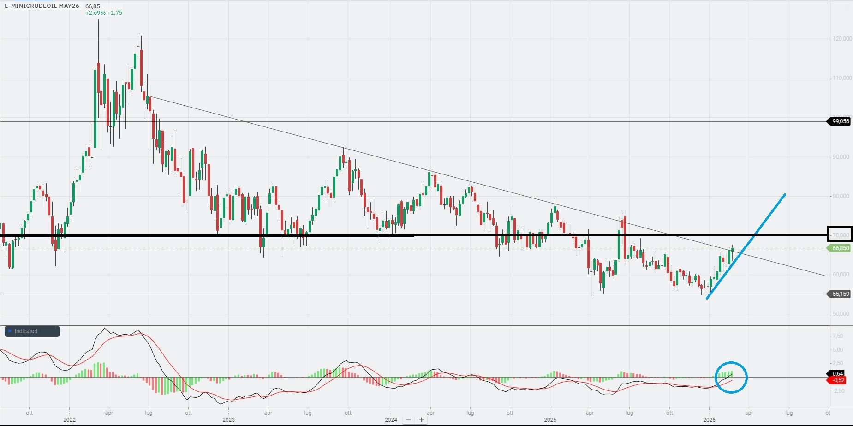Screen dimensions: 853x426
Task: Open the Indicatori panel button
Action: tap(32, 331)
